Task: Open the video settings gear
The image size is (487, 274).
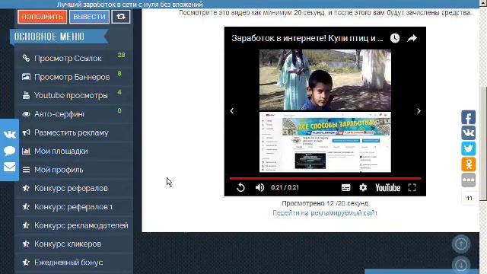Action: 363,187
